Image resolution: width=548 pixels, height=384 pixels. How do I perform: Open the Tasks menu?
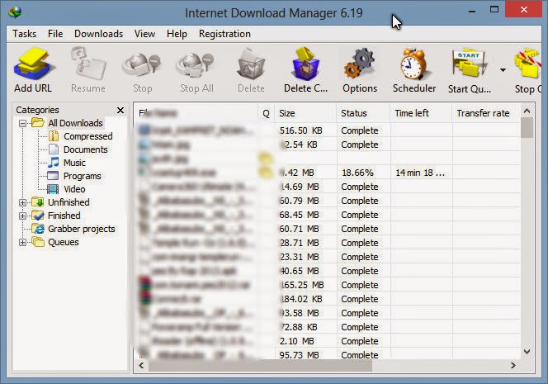tap(25, 34)
